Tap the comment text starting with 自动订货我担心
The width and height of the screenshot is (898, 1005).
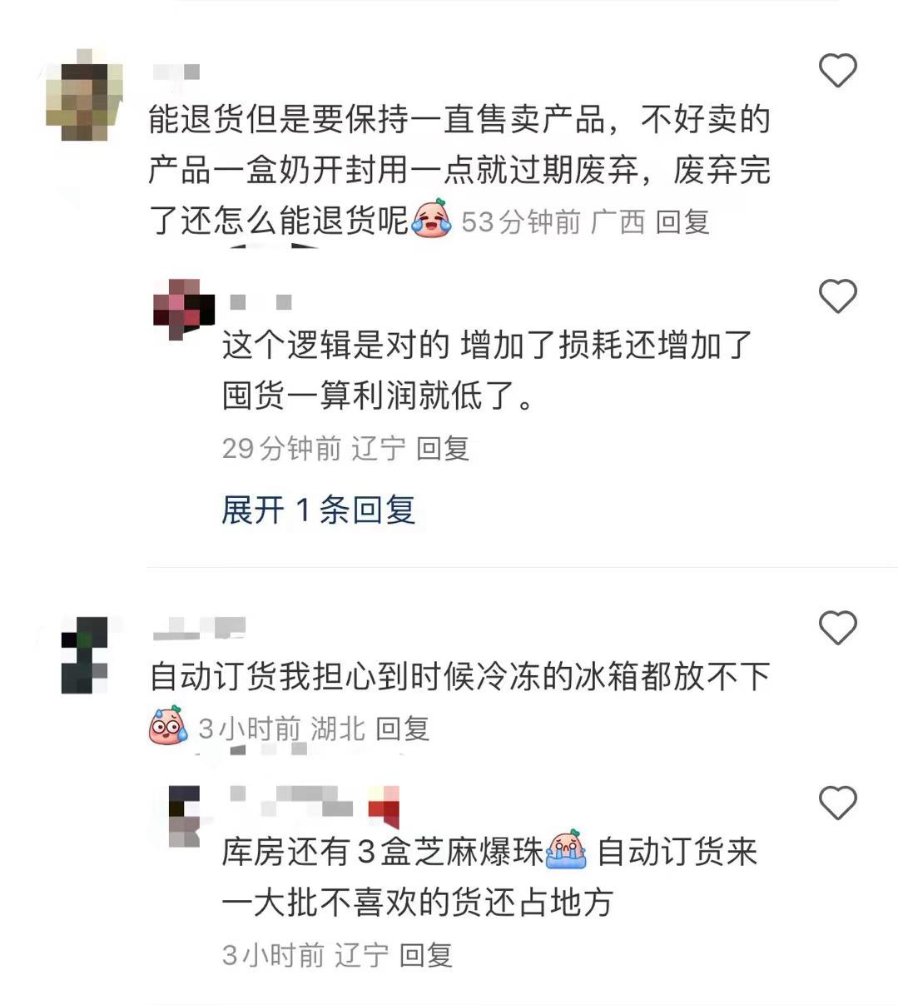pos(460,677)
